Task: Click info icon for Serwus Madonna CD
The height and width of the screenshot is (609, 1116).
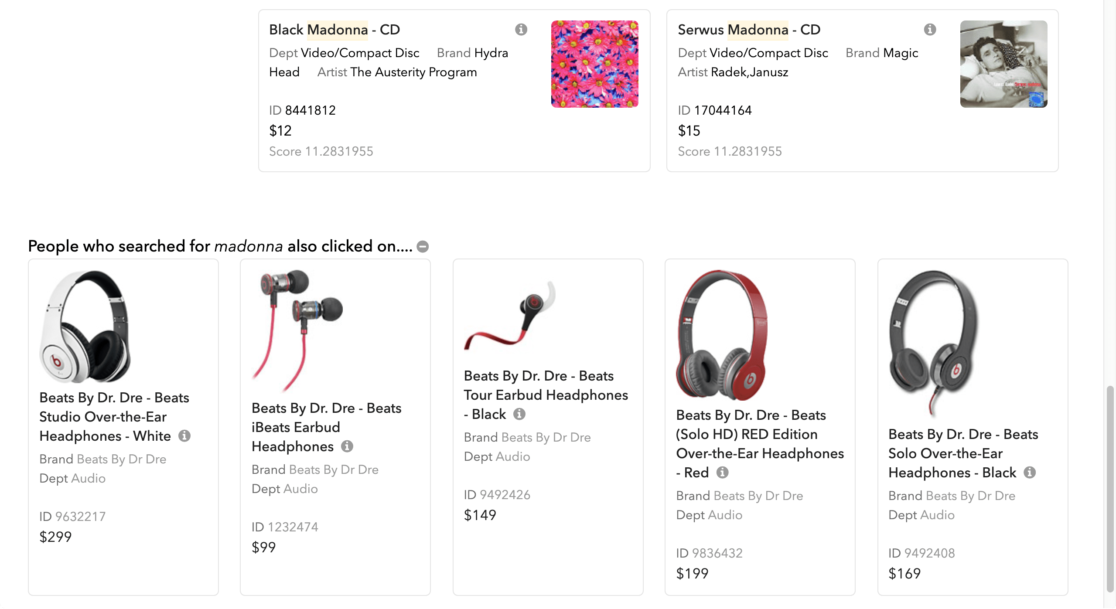Action: [x=930, y=30]
